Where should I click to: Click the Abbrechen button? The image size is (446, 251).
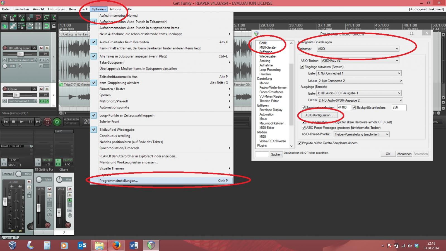pyautogui.click(x=404, y=154)
